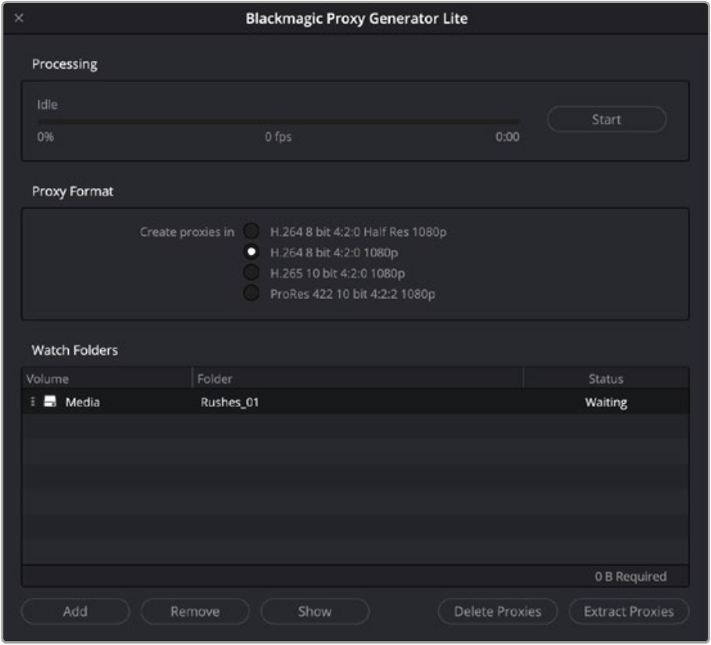
Task: Select H.264 8 bit 4:2:0 1080p option
Action: point(251,252)
